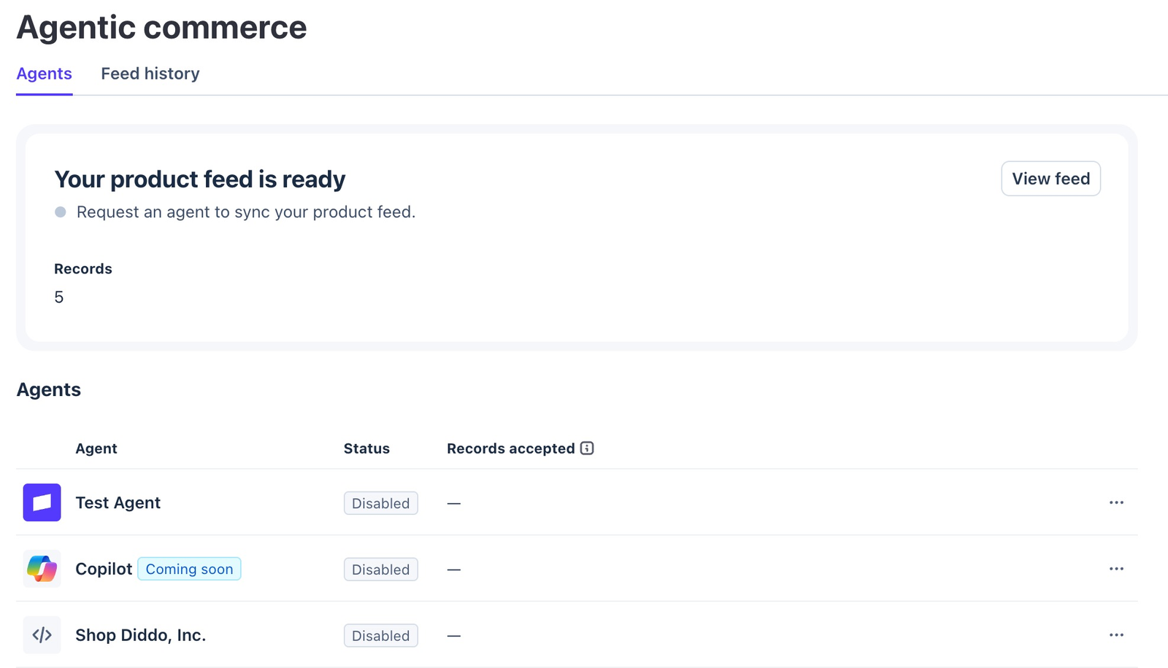Click the Records label in feed card
The height and width of the screenshot is (668, 1168).
point(83,269)
